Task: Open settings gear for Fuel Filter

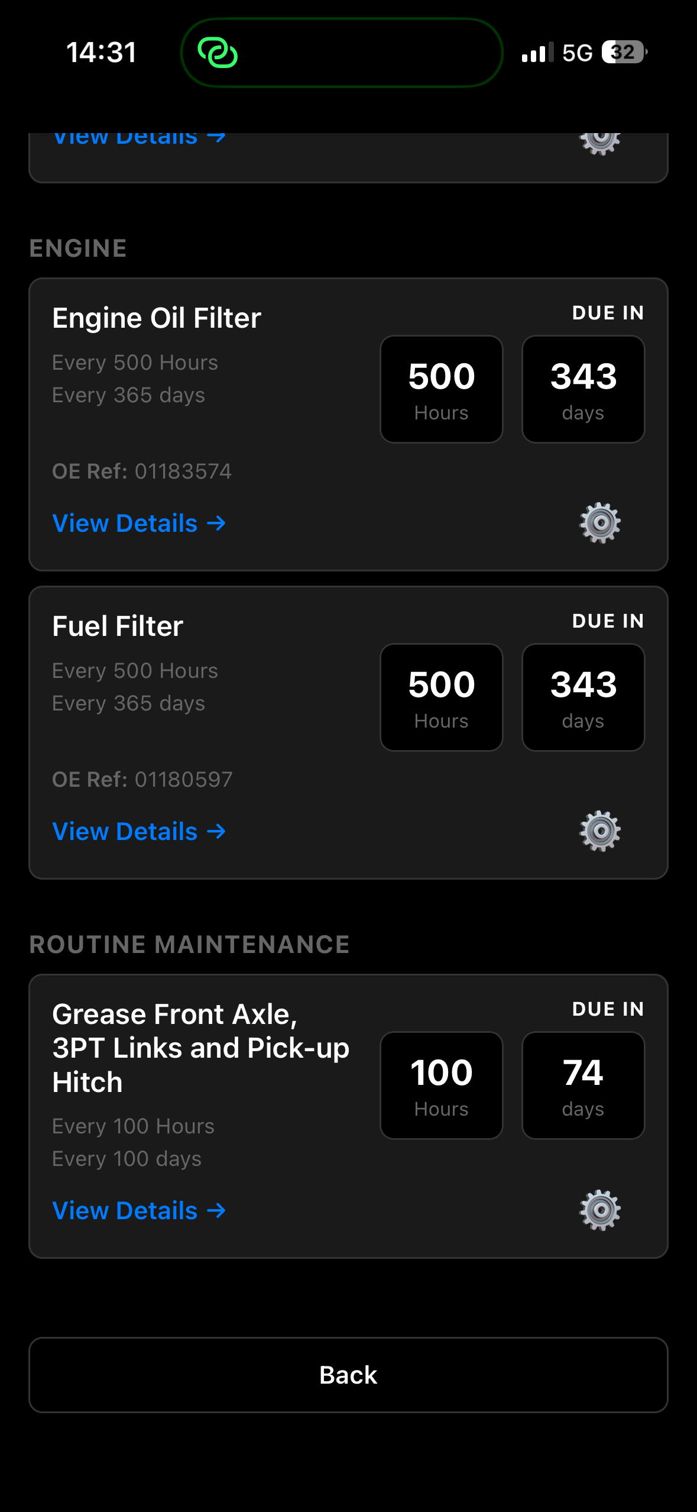Action: [600, 831]
